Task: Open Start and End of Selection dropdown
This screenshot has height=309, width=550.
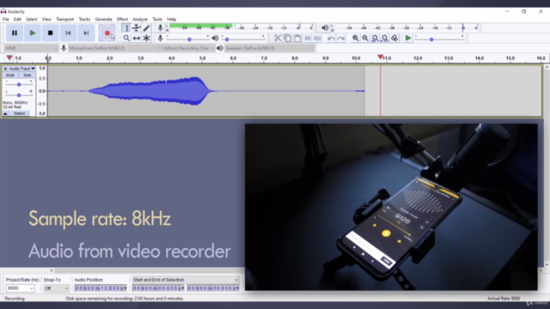Action: [186, 280]
